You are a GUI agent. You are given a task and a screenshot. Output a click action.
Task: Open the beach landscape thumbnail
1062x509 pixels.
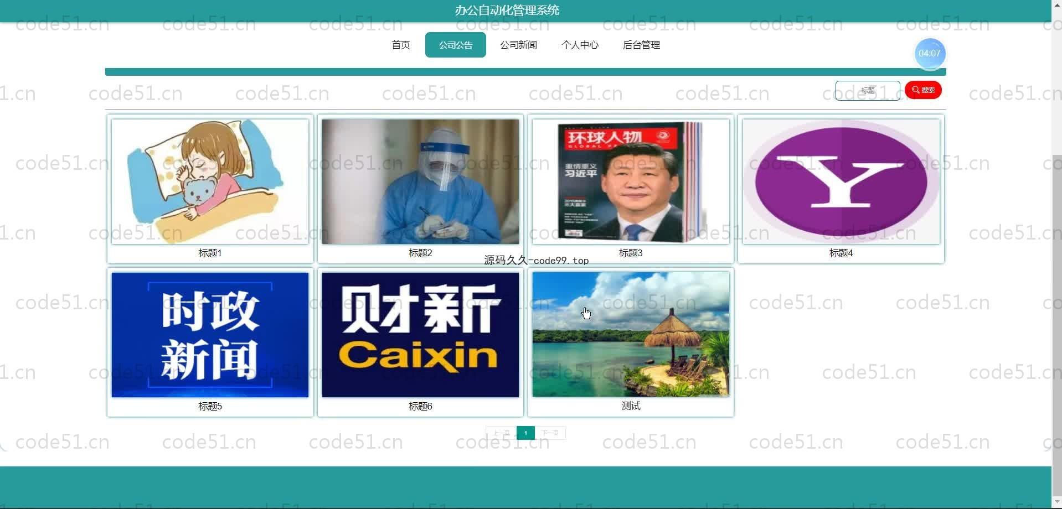coord(631,334)
